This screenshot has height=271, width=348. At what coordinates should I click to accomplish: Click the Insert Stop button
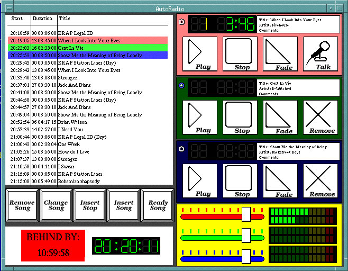(x=90, y=205)
